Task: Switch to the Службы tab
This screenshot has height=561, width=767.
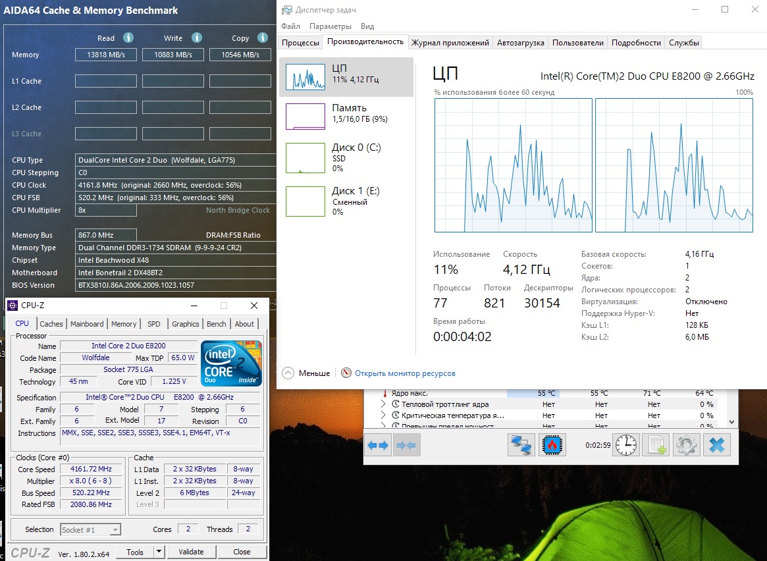Action: point(684,43)
